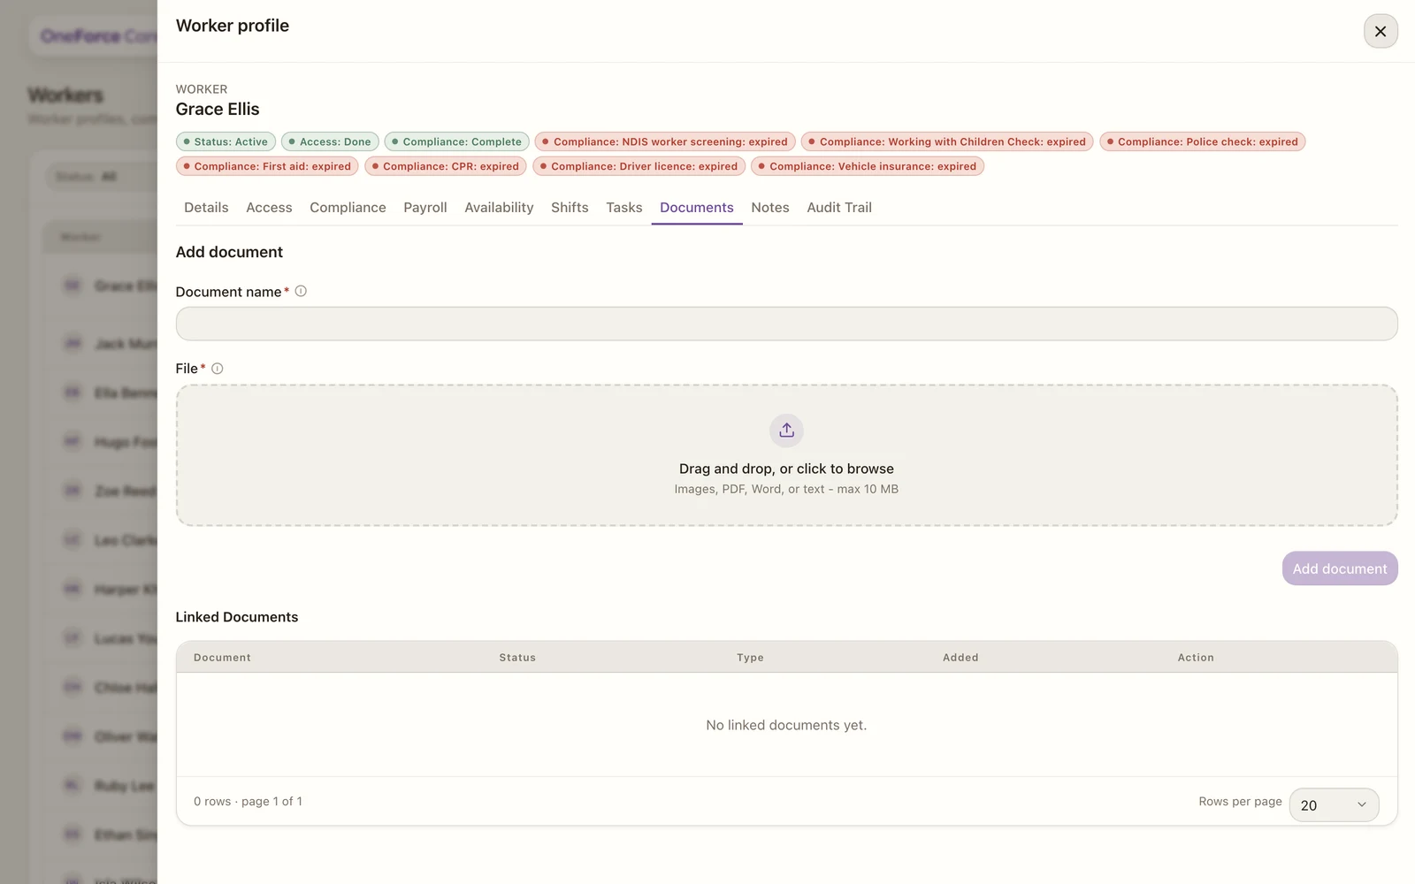
Task: Click the Added column header
Action: pyautogui.click(x=960, y=658)
